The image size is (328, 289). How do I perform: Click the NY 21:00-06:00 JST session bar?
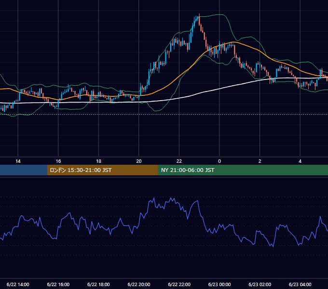(243, 170)
